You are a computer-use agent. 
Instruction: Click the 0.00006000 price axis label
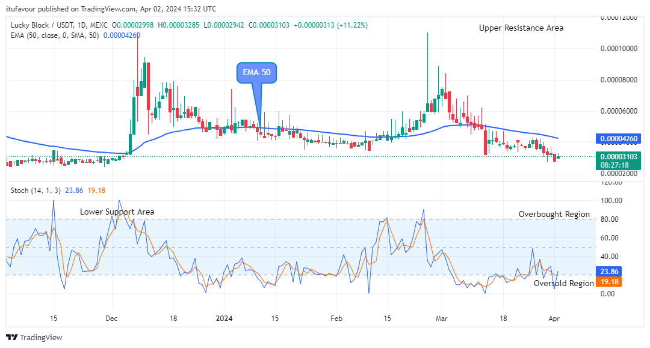coord(619,111)
